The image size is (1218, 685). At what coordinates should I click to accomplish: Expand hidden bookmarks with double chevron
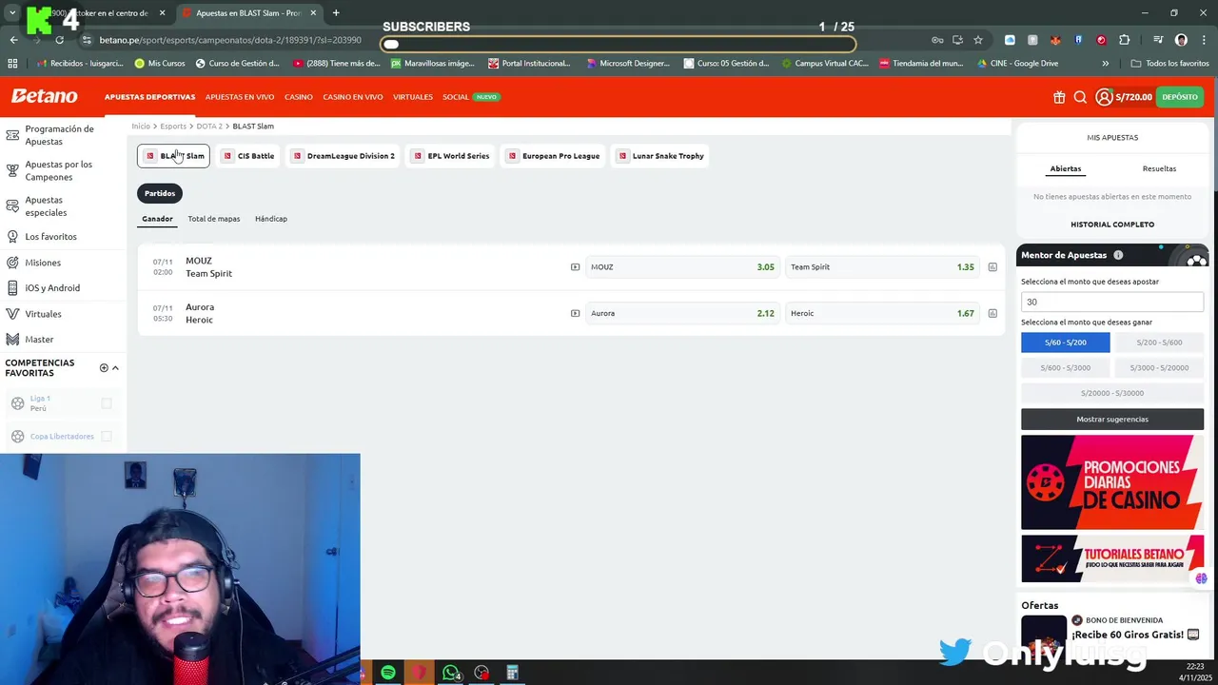(1105, 64)
